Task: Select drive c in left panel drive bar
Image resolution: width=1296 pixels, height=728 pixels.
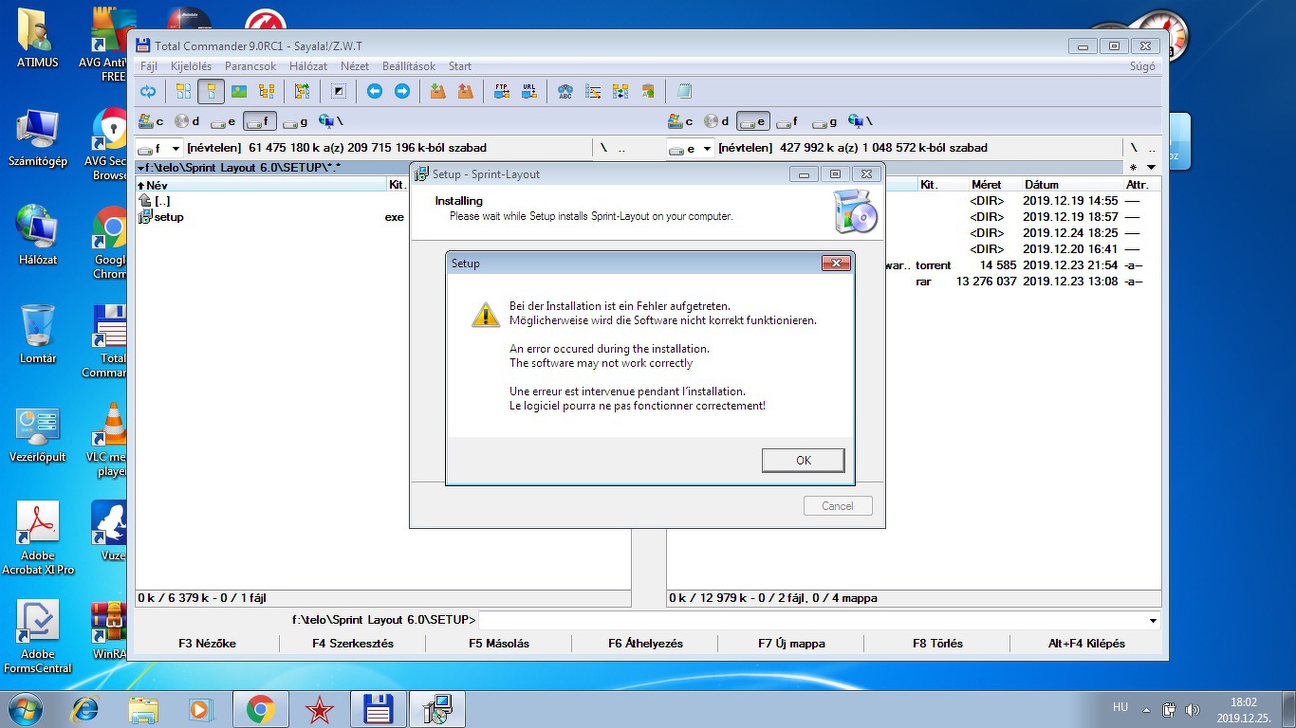Action: pyautogui.click(x=152, y=121)
